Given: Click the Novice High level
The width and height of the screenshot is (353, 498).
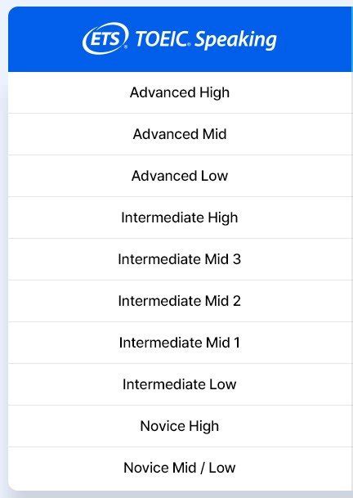Looking at the screenshot, I should click(181, 426).
